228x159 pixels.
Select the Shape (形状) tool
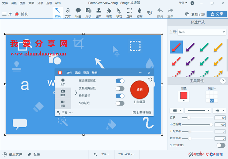click(x=89, y=13)
